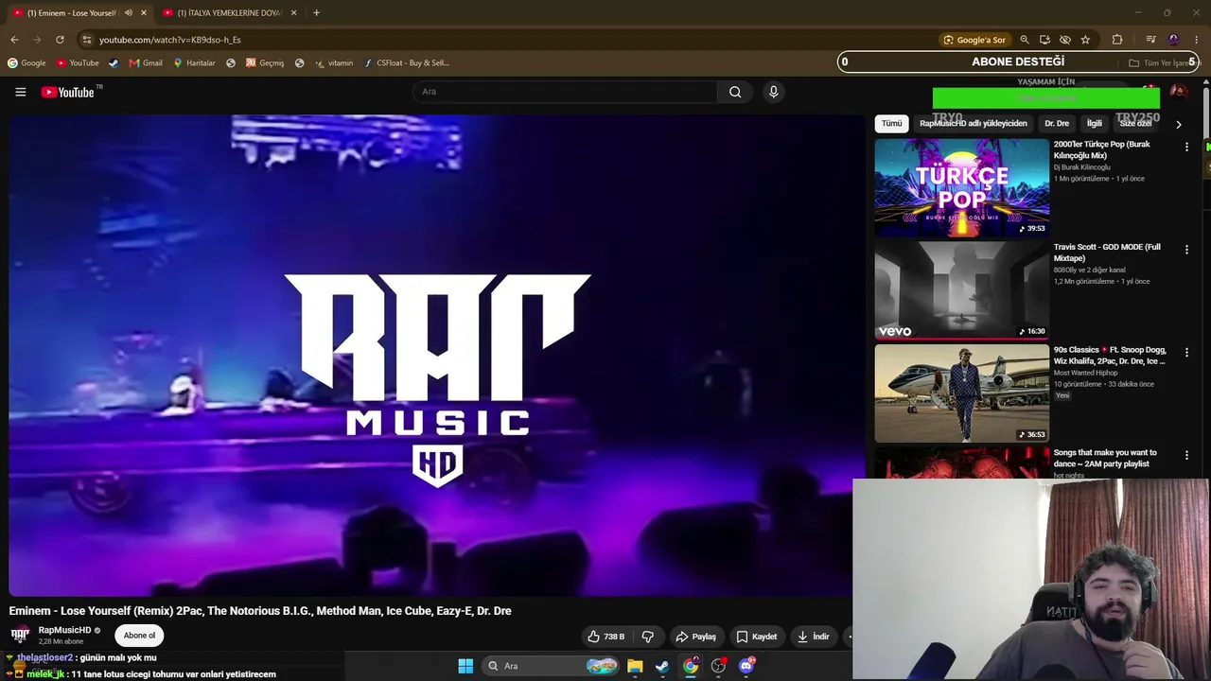Screen dimensions: 1211x681
Task: Open site information icon in address bar
Action: point(87,40)
